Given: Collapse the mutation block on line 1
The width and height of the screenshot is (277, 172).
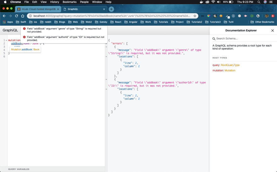Looking at the screenshot, I should click(6, 40).
